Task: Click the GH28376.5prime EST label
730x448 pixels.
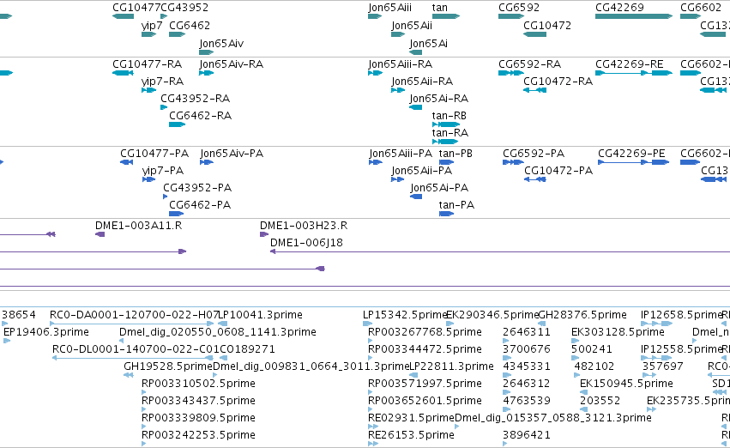Action: coord(582,315)
